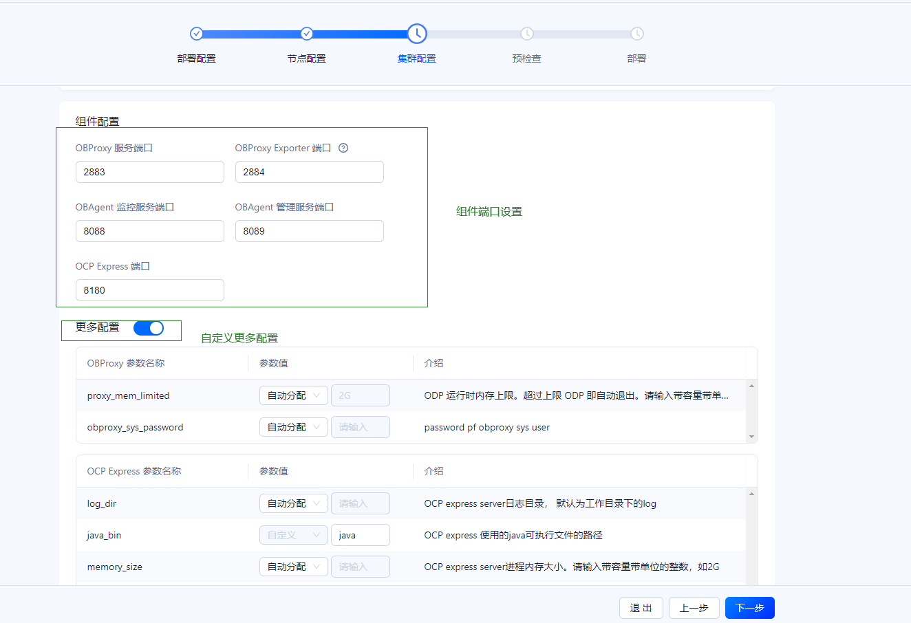Click the memory_size parameter name

pyautogui.click(x=114, y=567)
